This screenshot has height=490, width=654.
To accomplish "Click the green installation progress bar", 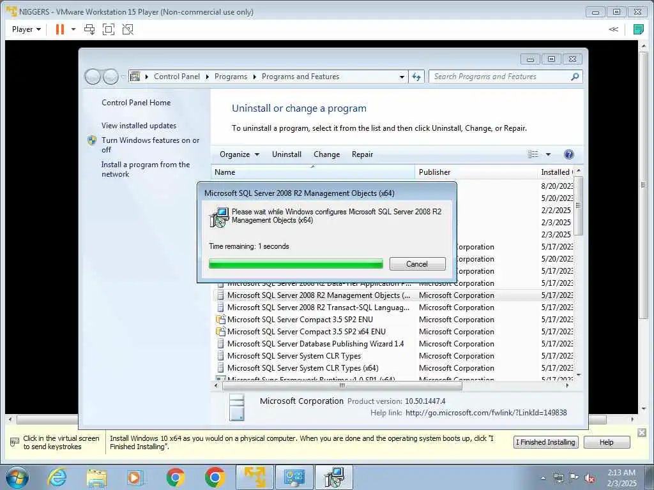I will (296, 264).
